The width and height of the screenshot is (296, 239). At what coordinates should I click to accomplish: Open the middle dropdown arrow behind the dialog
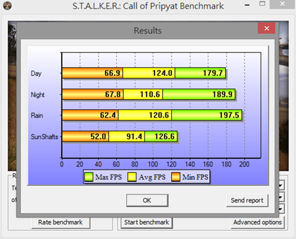coord(281,197)
